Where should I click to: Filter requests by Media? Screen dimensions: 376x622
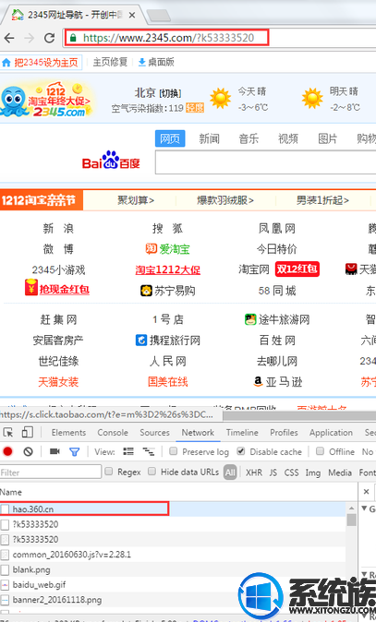[340, 472]
